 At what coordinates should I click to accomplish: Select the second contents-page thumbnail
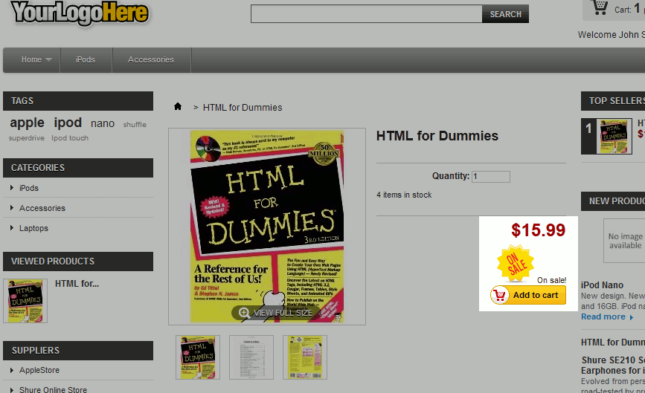click(251, 357)
